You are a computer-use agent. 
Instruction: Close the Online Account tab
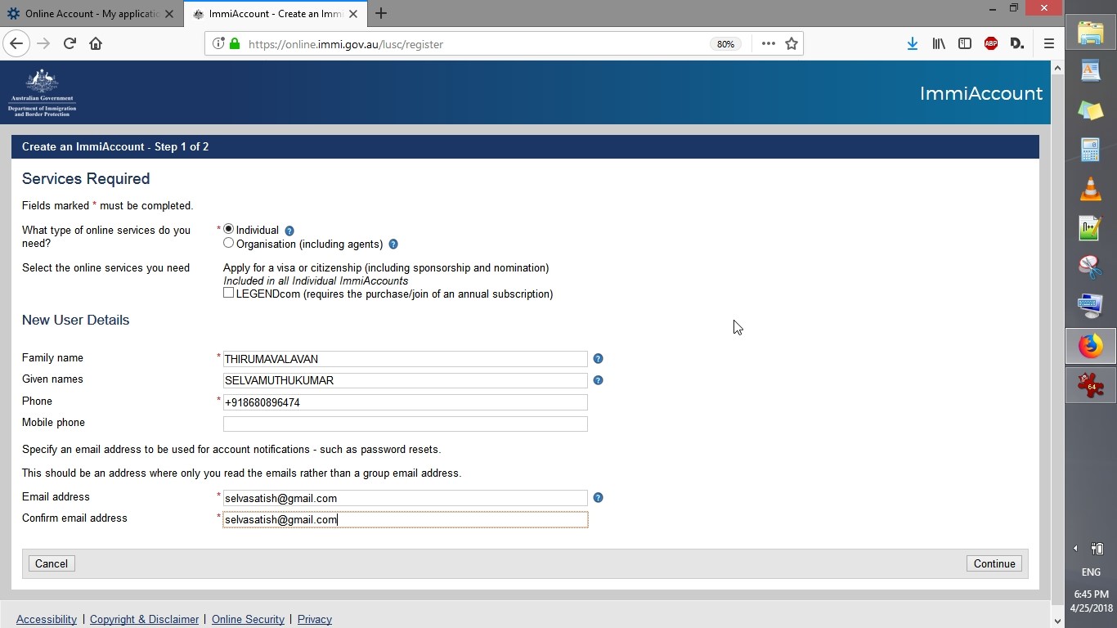pyautogui.click(x=169, y=13)
